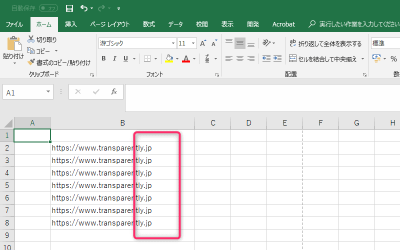The height and width of the screenshot is (250, 400).
Task: Click セルを結合して中央揃え merge button
Action: (323, 59)
